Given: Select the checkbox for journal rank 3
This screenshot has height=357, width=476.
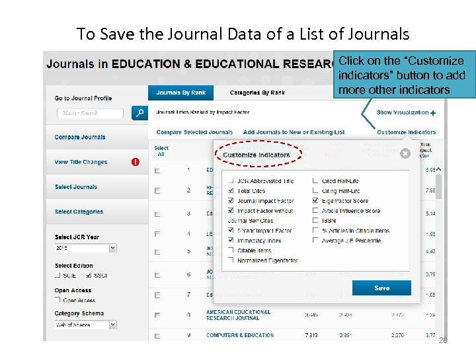Looking at the screenshot, I should (x=157, y=214).
